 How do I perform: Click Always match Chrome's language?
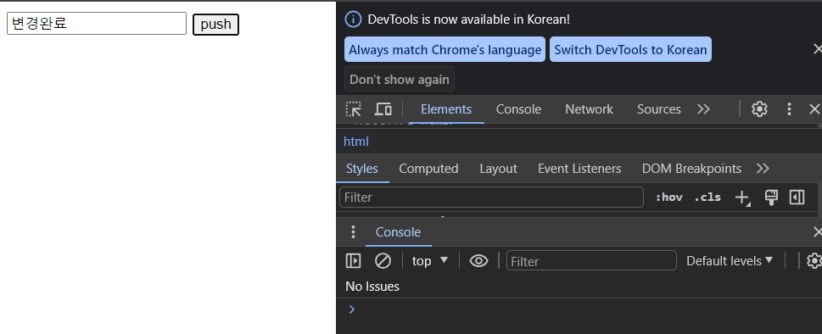click(x=445, y=50)
